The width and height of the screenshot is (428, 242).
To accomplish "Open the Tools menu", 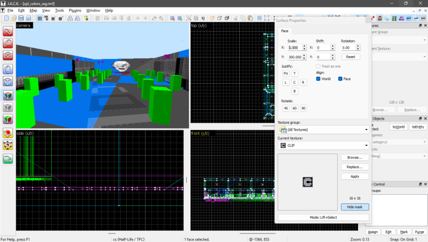I will (59, 10).
